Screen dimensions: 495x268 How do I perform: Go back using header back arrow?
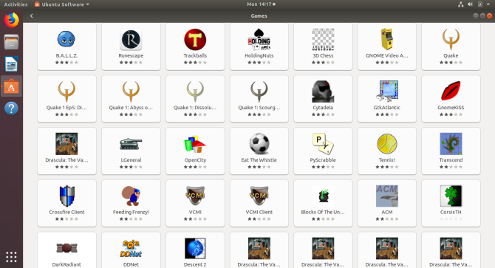(x=31, y=16)
